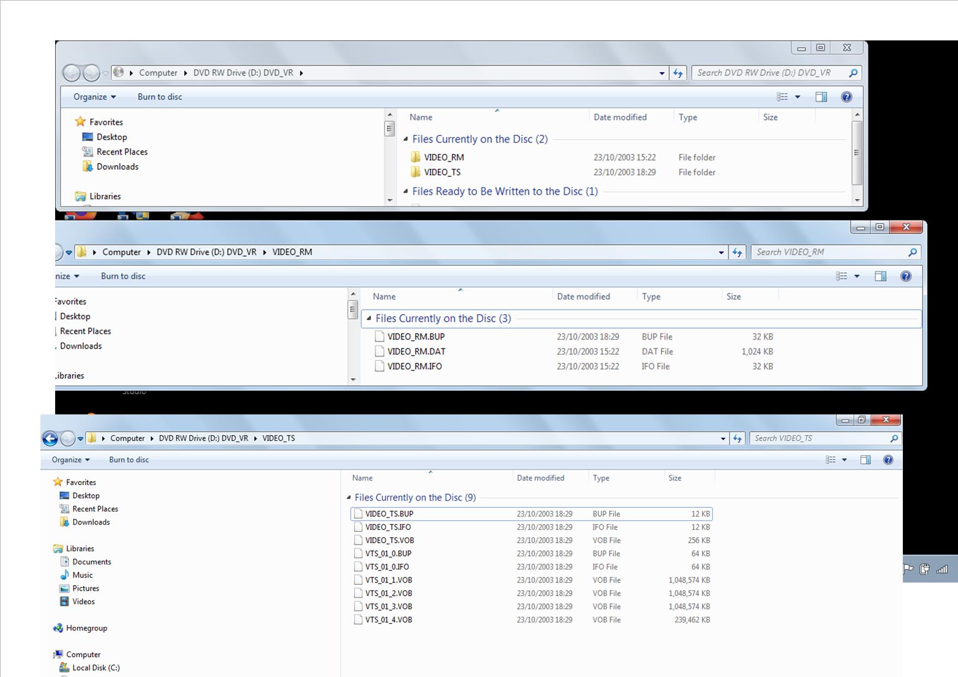Open Organize menu in VIDEO_TS window
The width and height of the screenshot is (958, 677).
pos(70,460)
